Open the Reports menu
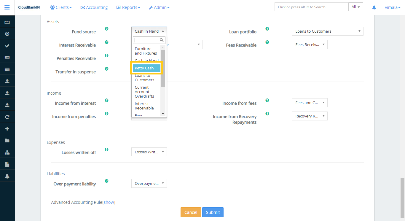 coord(128,7)
